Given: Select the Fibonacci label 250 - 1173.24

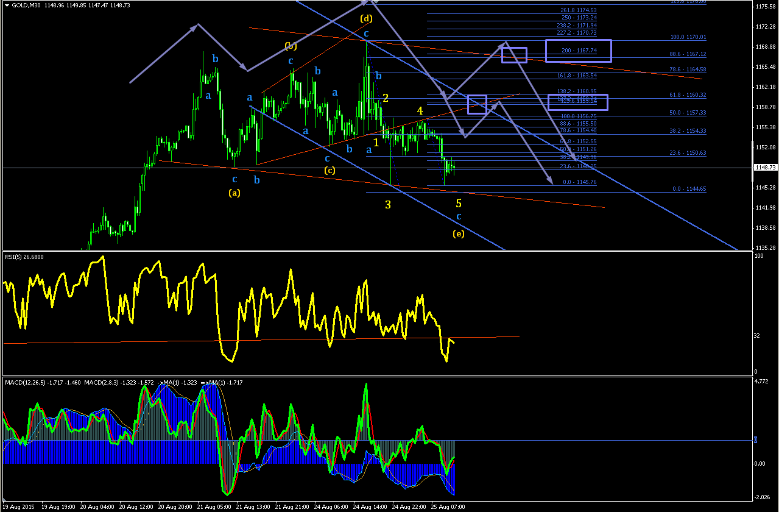Looking at the screenshot, I should 579,18.
